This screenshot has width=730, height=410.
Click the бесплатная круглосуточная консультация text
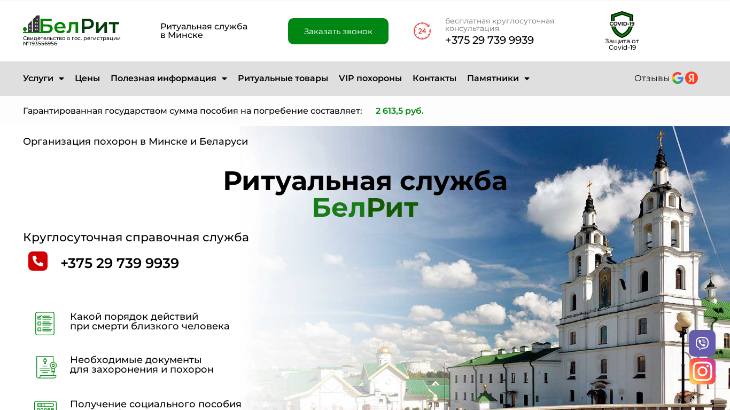tap(500, 25)
